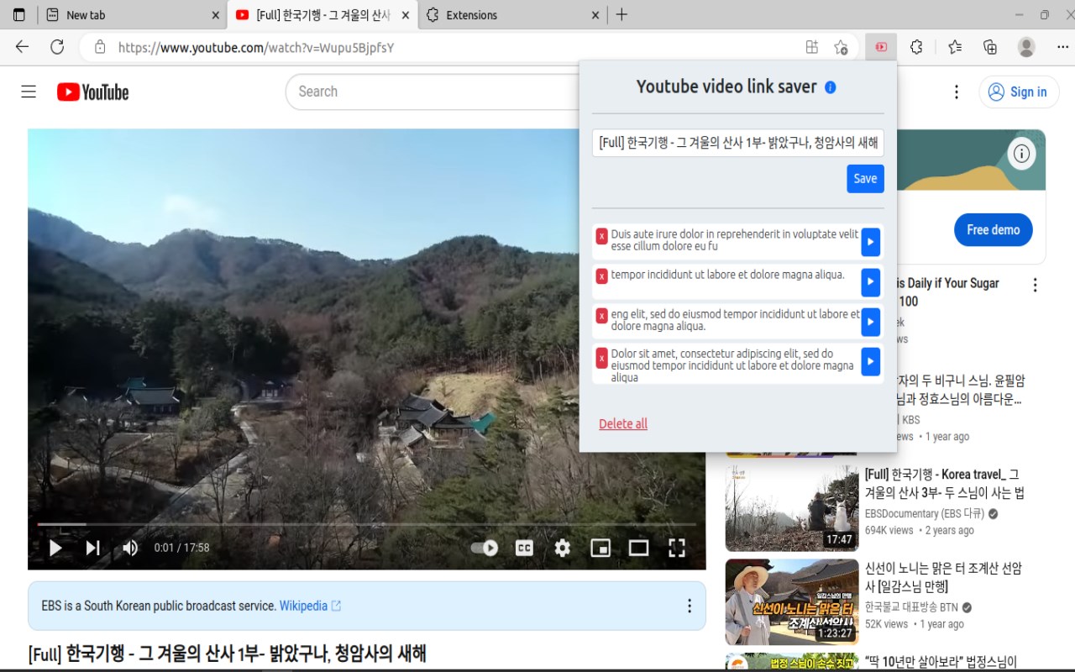Screen dimensions: 1075x672
Task: Reload the current page
Action: click(57, 47)
